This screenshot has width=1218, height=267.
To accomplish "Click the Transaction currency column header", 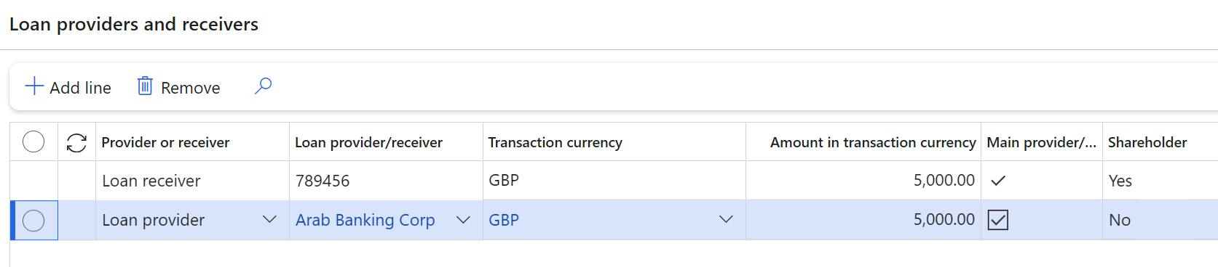I will click(x=555, y=142).
